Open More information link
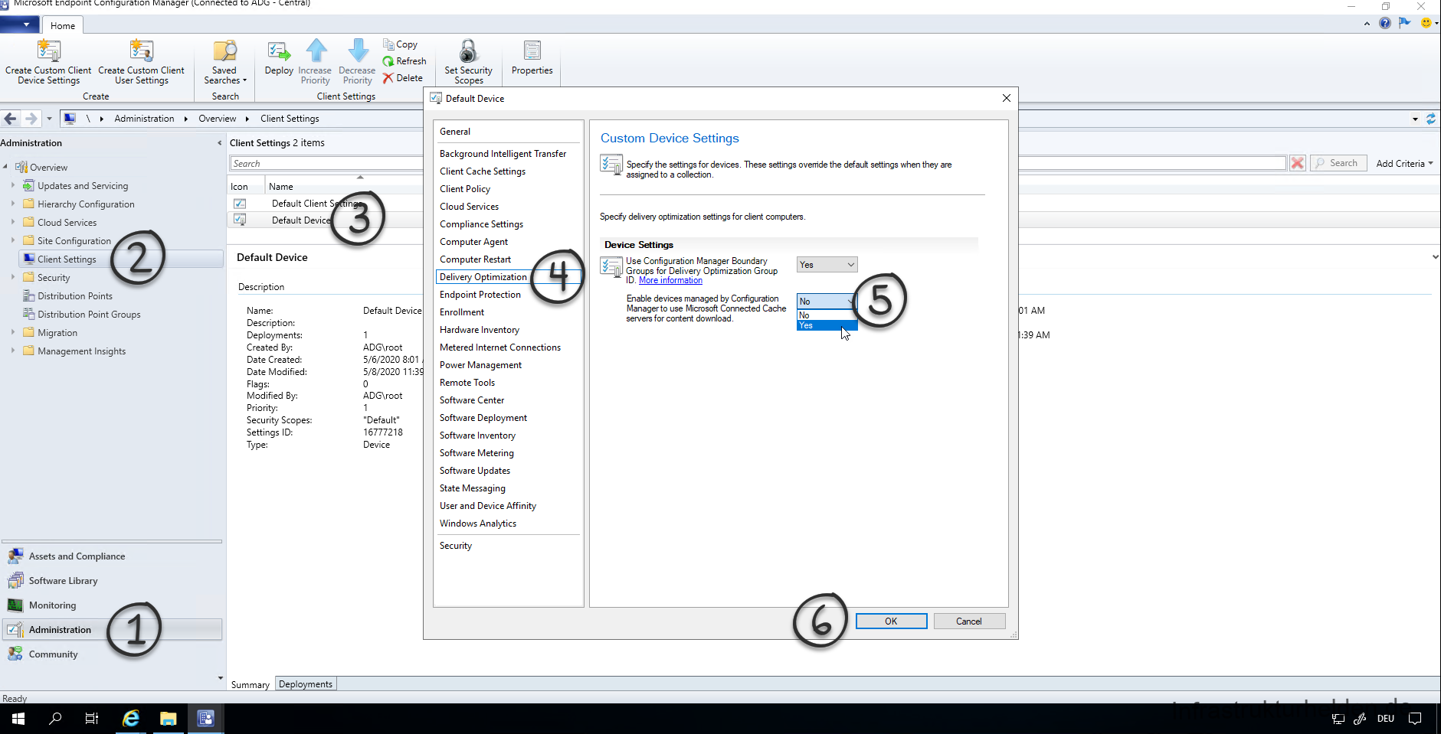 coord(670,280)
